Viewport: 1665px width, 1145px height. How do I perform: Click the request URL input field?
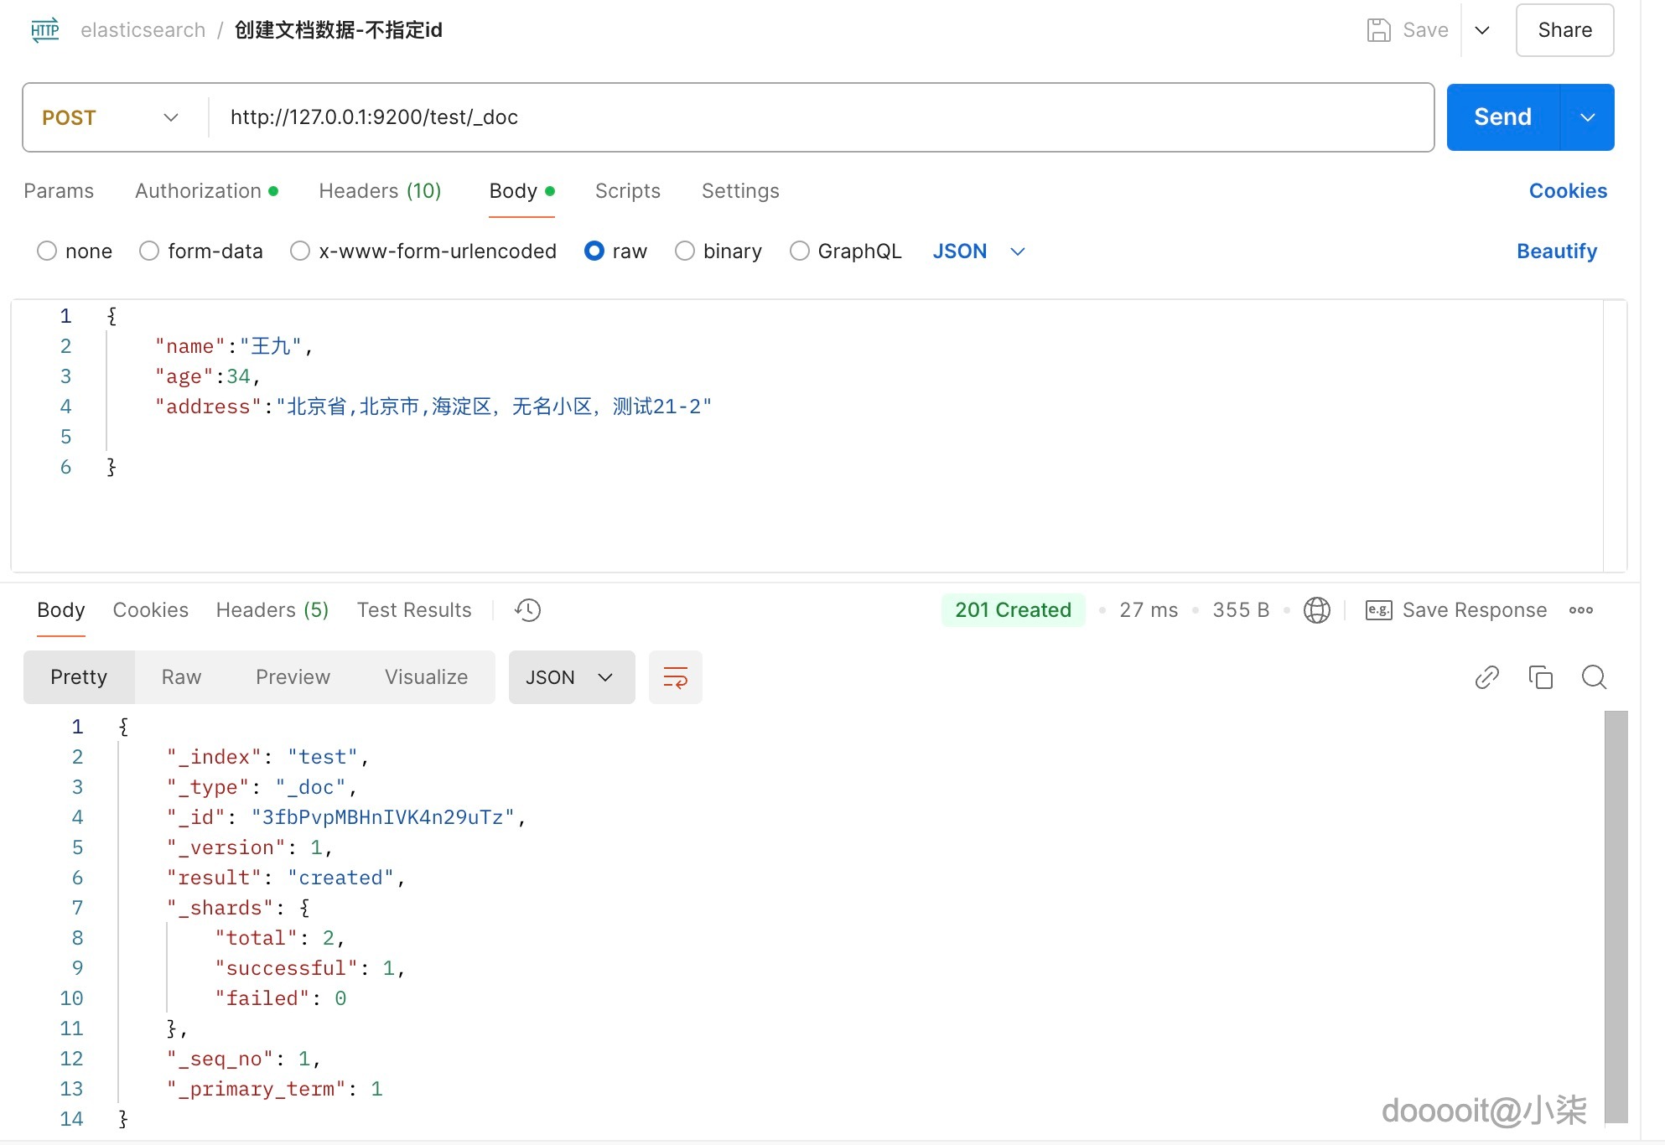pyautogui.click(x=822, y=117)
